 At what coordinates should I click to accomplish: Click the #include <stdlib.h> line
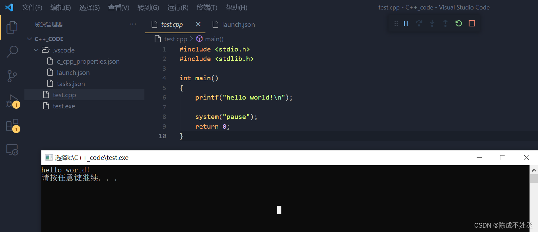(x=217, y=59)
